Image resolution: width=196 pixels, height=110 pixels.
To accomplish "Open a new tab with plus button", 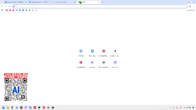I will click(x=103, y=2).
